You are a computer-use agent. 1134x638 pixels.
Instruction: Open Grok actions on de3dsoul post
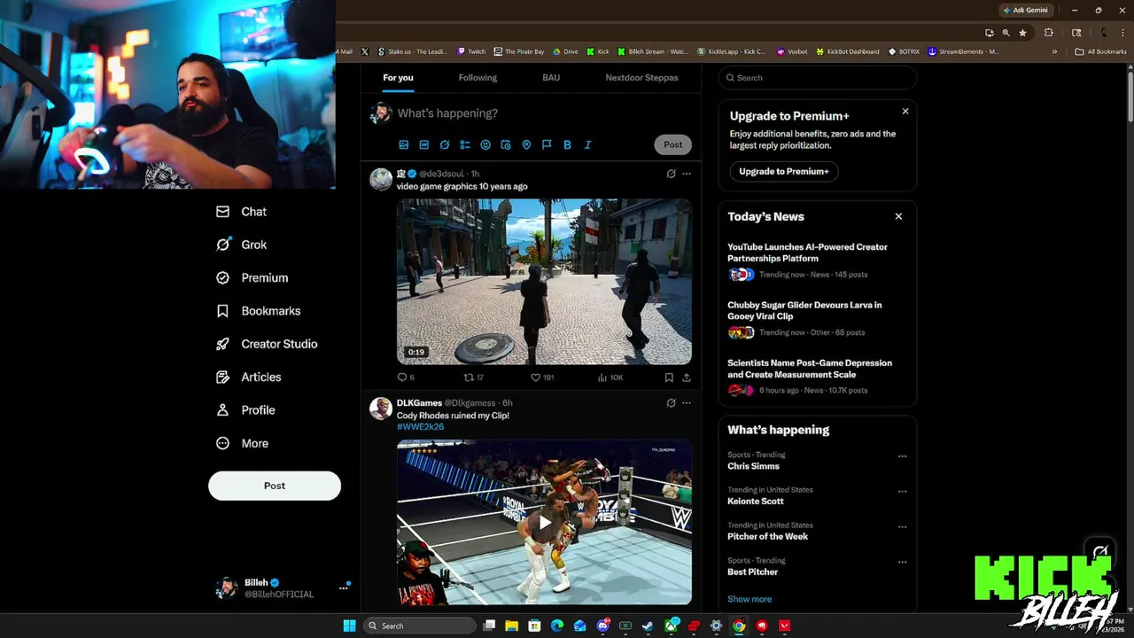pos(671,174)
